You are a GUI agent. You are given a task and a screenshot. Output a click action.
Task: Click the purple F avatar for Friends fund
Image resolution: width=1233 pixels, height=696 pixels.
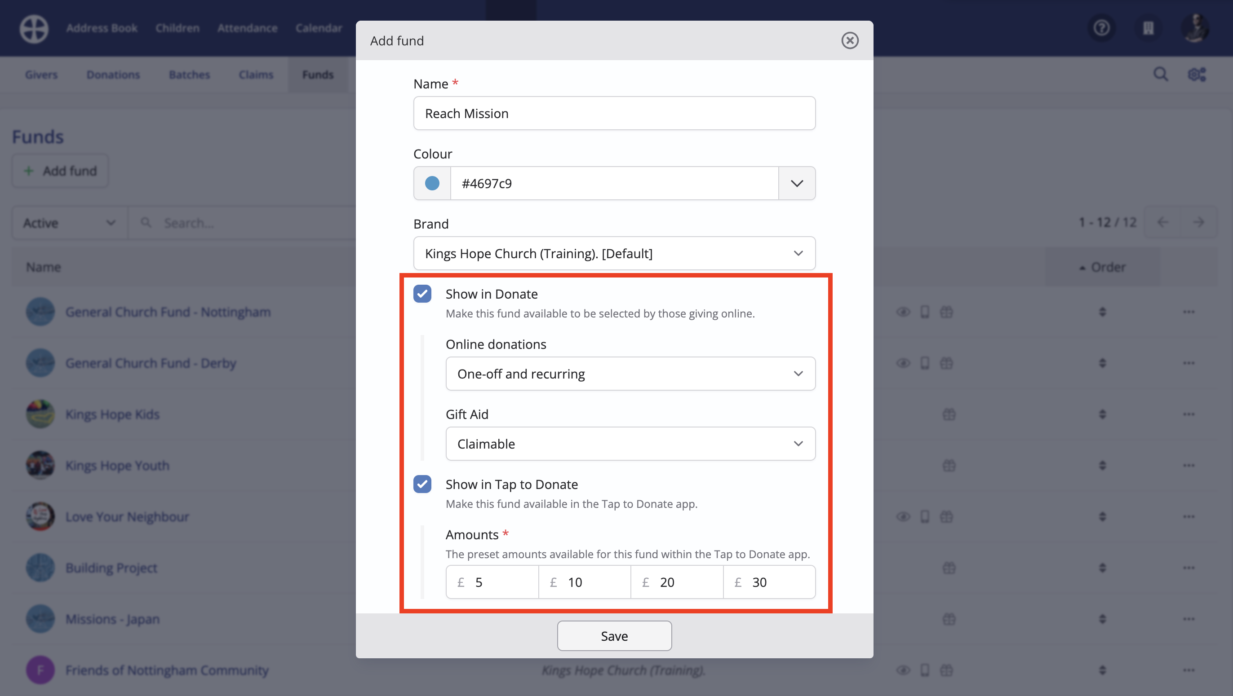(40, 670)
